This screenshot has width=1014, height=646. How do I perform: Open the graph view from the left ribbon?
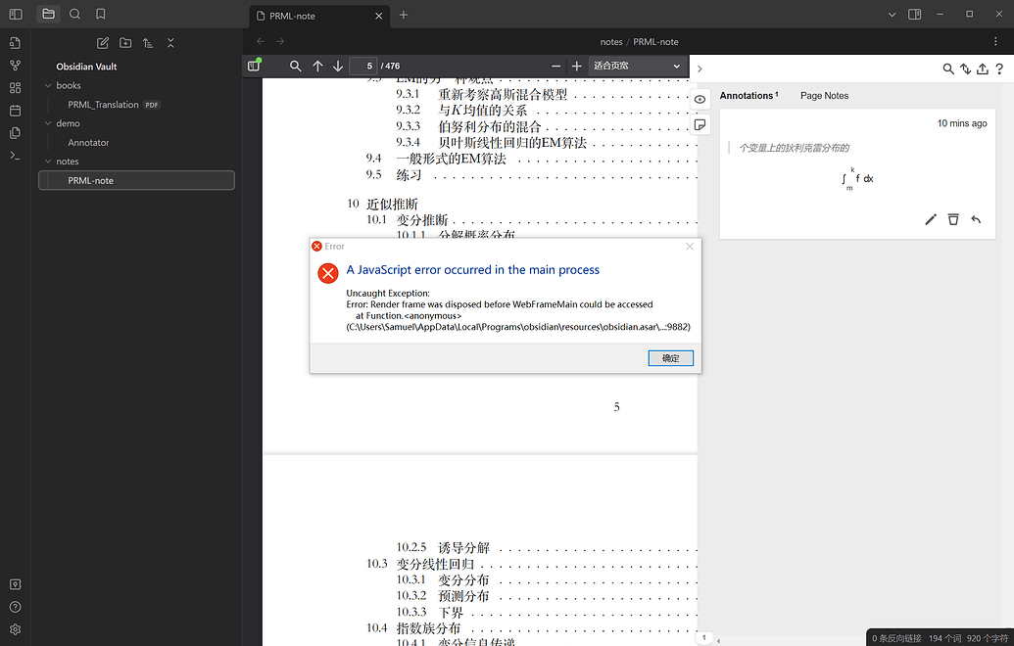(x=15, y=66)
